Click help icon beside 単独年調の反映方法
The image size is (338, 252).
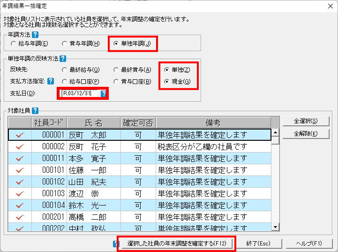pyautogui.click(x=63, y=59)
